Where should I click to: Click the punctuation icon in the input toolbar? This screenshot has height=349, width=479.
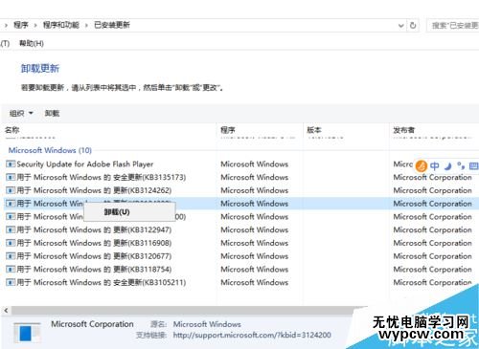pos(461,165)
